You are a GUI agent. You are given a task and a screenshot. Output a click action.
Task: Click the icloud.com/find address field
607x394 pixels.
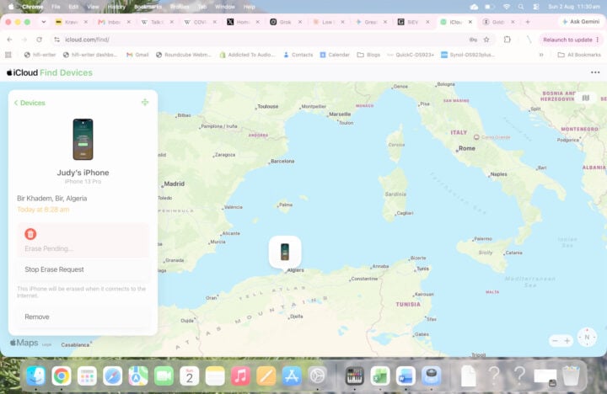pyautogui.click(x=263, y=40)
